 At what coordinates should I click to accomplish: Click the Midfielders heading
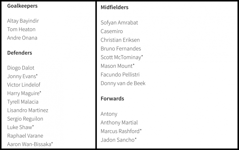click(x=115, y=7)
